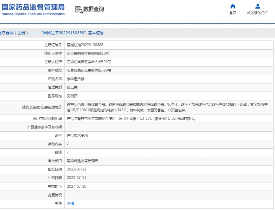
Task: Select registration number 国械注准20223130888 value
Action: (x=85, y=45)
